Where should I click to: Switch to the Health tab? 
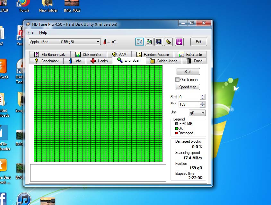coord(99,61)
